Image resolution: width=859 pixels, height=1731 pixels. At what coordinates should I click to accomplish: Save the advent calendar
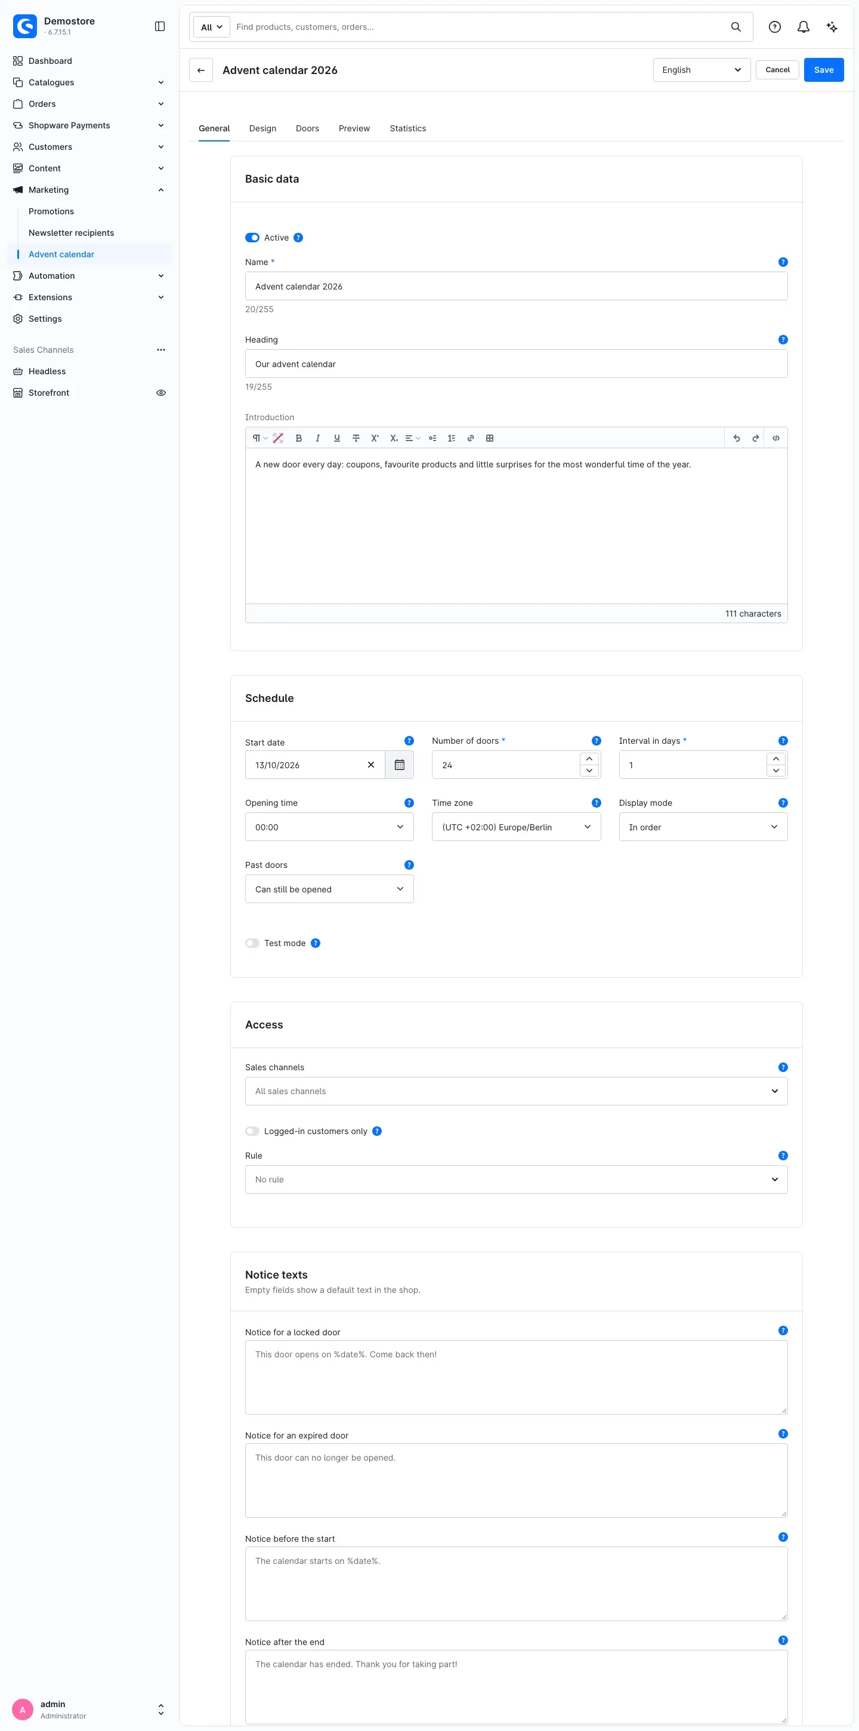click(824, 70)
